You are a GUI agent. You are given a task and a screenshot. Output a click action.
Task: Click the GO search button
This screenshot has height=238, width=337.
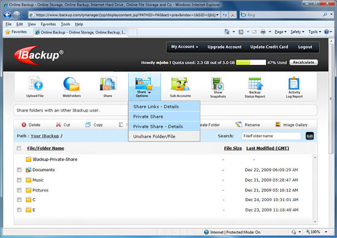pyautogui.click(x=309, y=136)
